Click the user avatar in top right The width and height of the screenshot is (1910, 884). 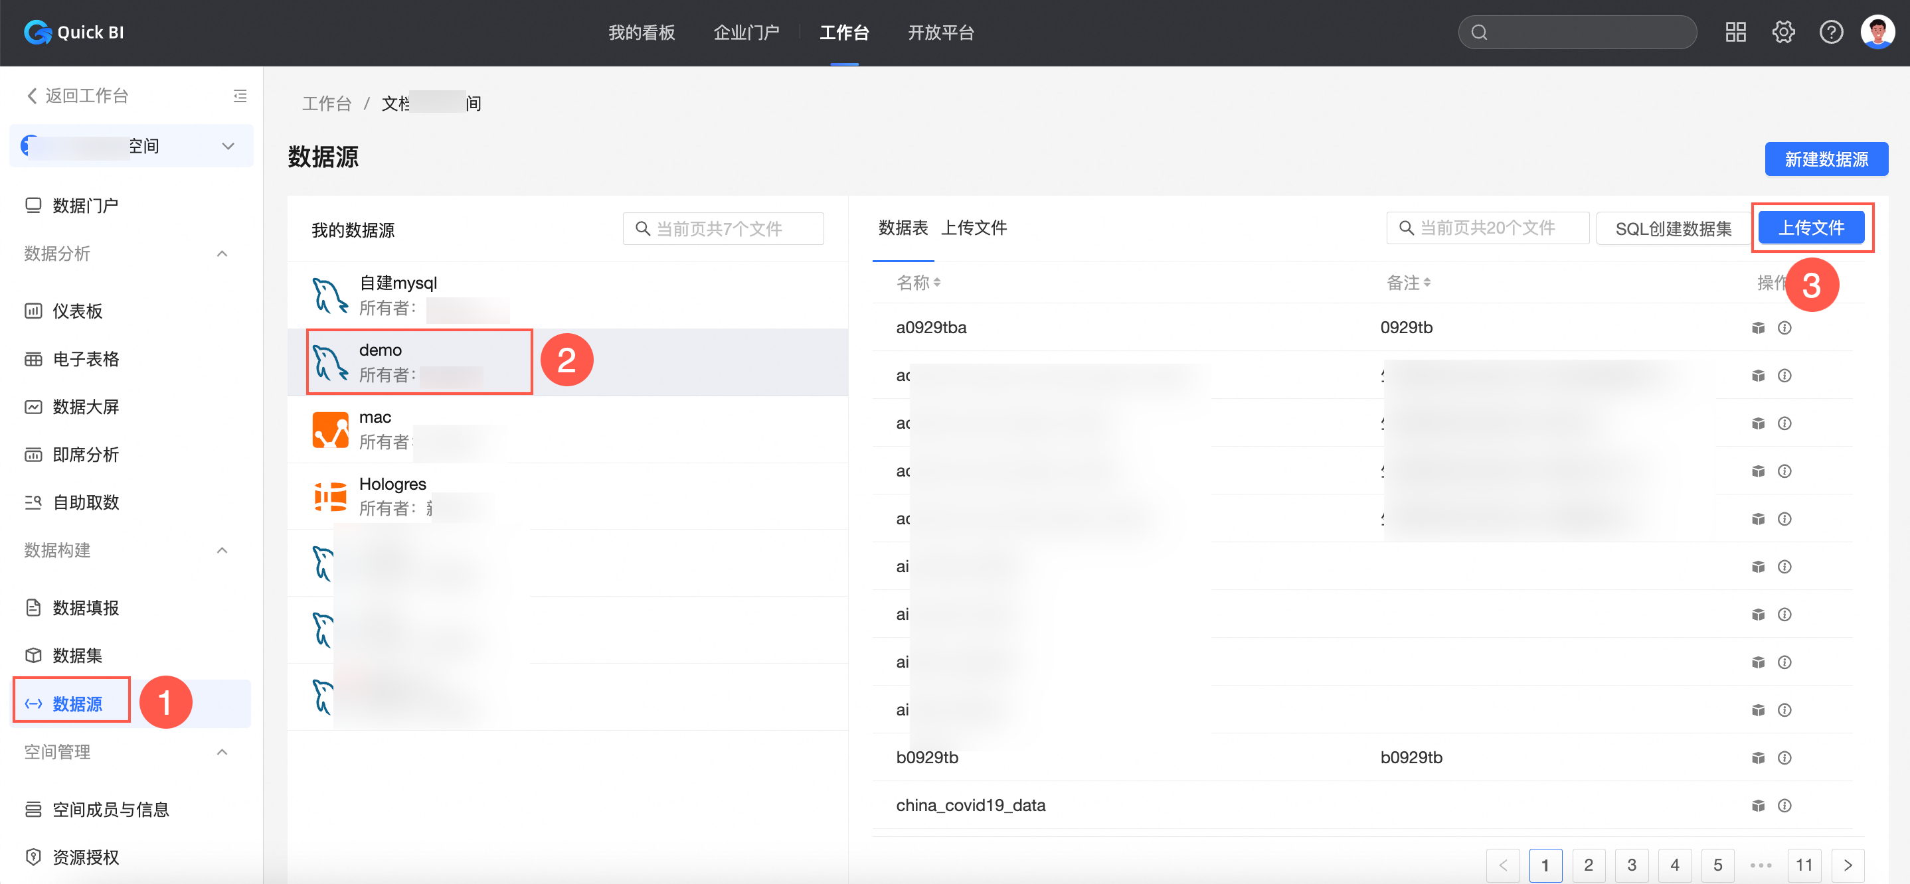coord(1877,33)
